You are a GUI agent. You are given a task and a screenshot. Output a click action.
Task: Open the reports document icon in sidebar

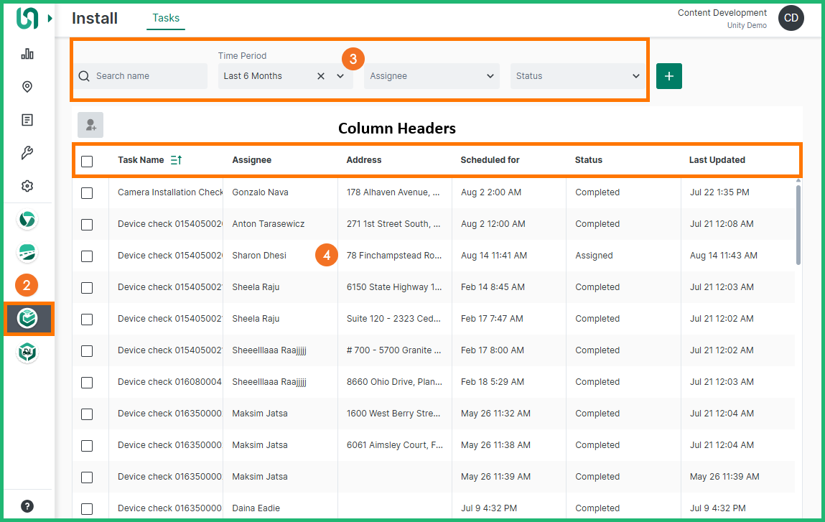coord(27,120)
